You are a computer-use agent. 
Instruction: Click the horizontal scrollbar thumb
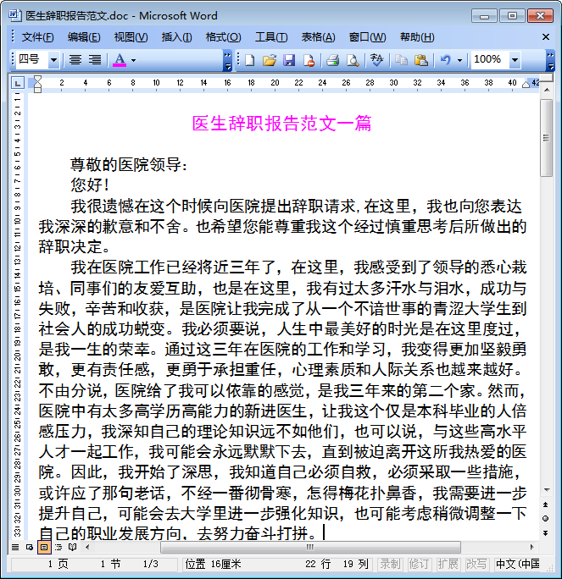pos(310,547)
